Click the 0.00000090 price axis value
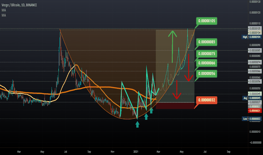Image resolution: width=263 pixels, height=155 pixels. coord(255,45)
